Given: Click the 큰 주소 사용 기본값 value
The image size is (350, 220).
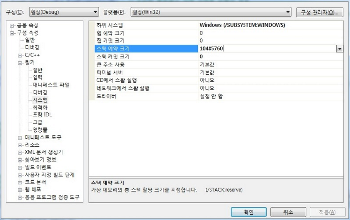Looking at the screenshot, I should (x=207, y=65).
